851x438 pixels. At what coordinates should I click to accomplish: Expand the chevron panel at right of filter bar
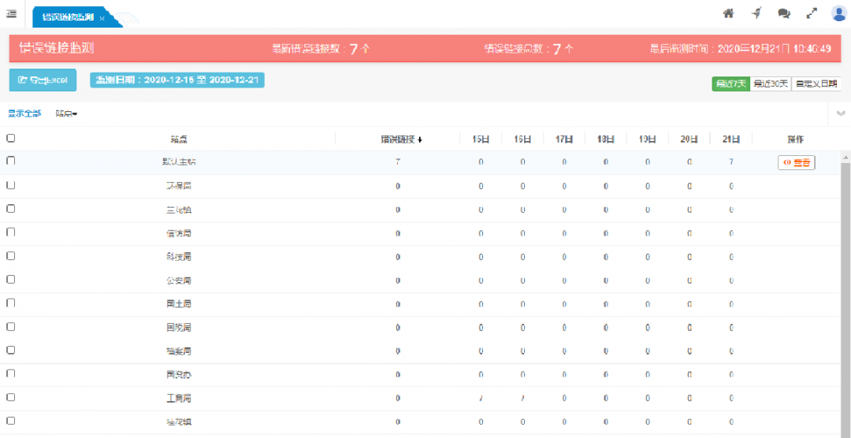point(841,114)
